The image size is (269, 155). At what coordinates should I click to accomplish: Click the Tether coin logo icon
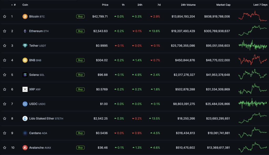(x=25, y=46)
